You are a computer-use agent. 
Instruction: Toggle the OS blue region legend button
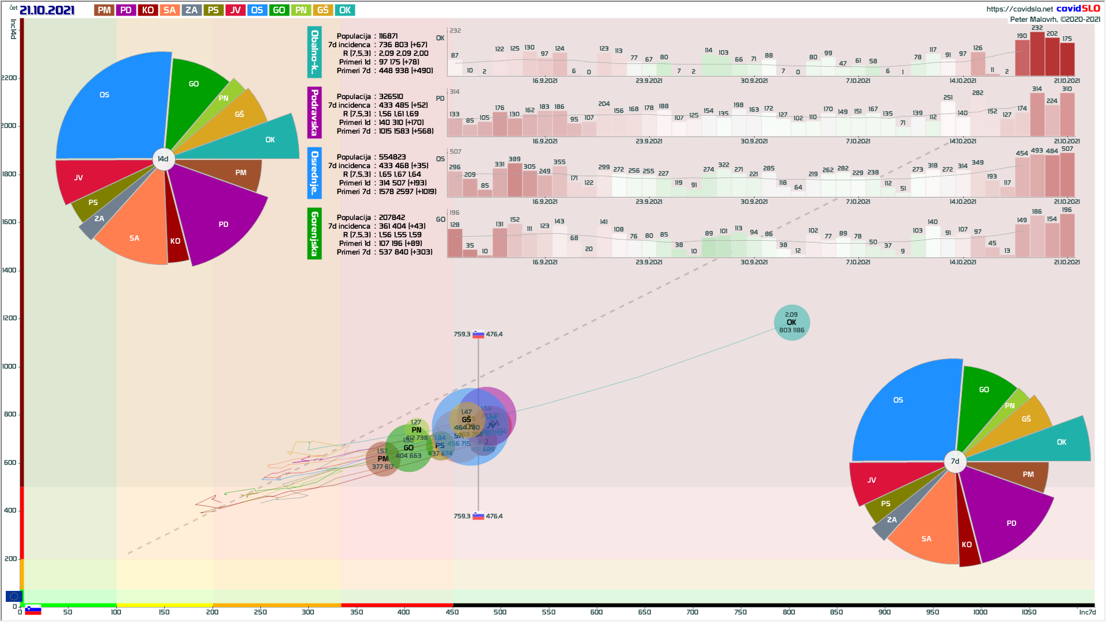[257, 10]
